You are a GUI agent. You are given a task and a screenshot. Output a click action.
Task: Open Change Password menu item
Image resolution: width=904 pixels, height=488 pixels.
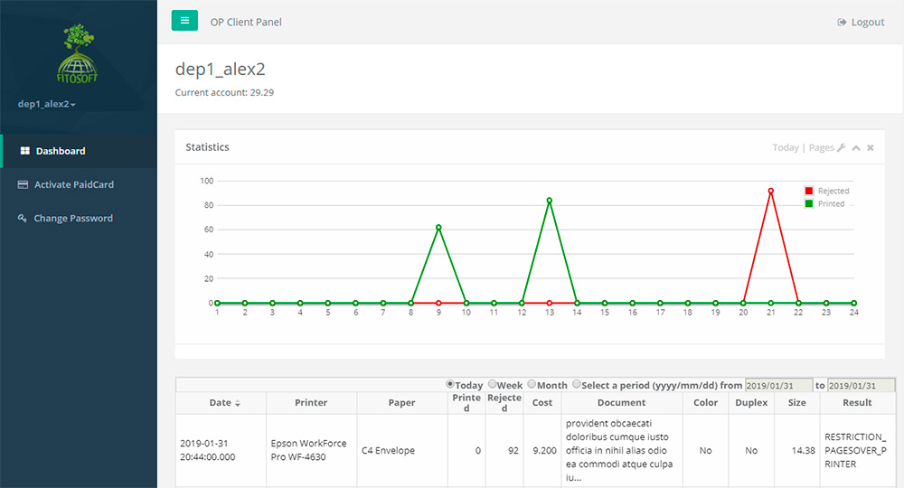pos(73,218)
